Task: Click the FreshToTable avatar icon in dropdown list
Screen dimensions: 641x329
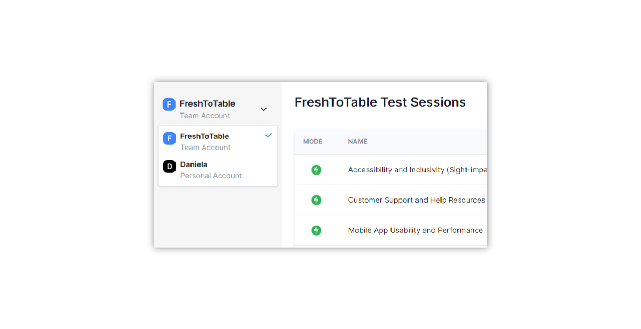Action: coord(170,138)
